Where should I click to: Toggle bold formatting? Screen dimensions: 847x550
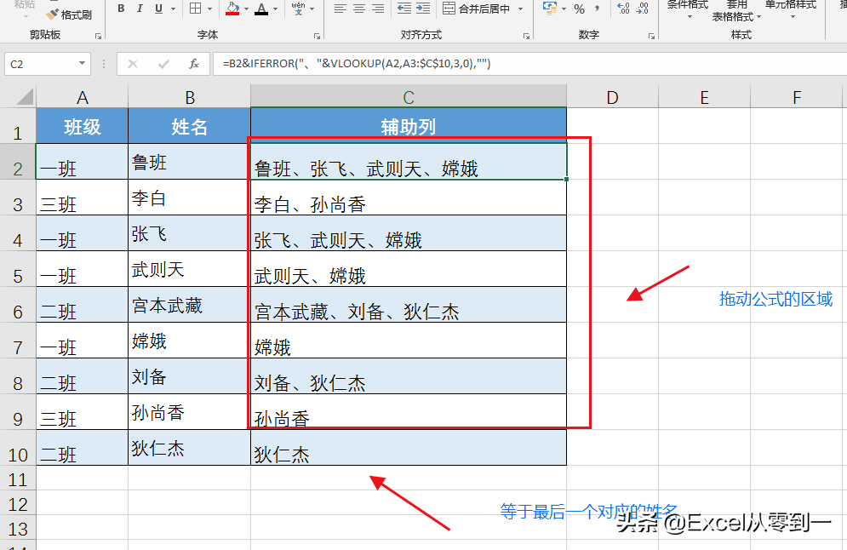[x=121, y=9]
